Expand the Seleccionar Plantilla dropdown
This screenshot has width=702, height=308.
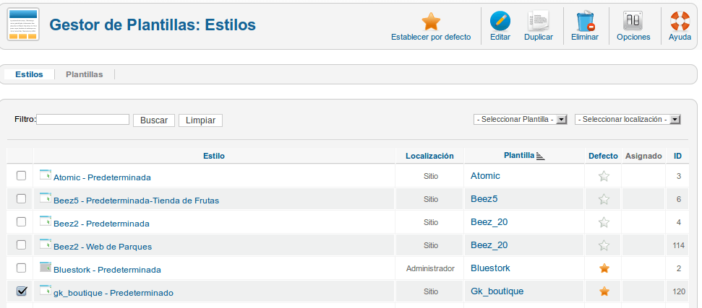click(x=521, y=120)
